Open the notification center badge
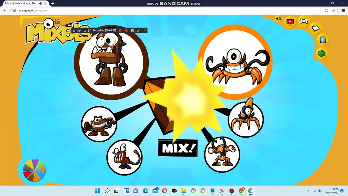The height and width of the screenshot is (196, 348). (x=342, y=191)
